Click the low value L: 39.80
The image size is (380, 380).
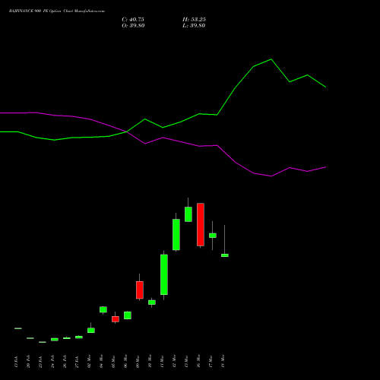tap(194, 26)
